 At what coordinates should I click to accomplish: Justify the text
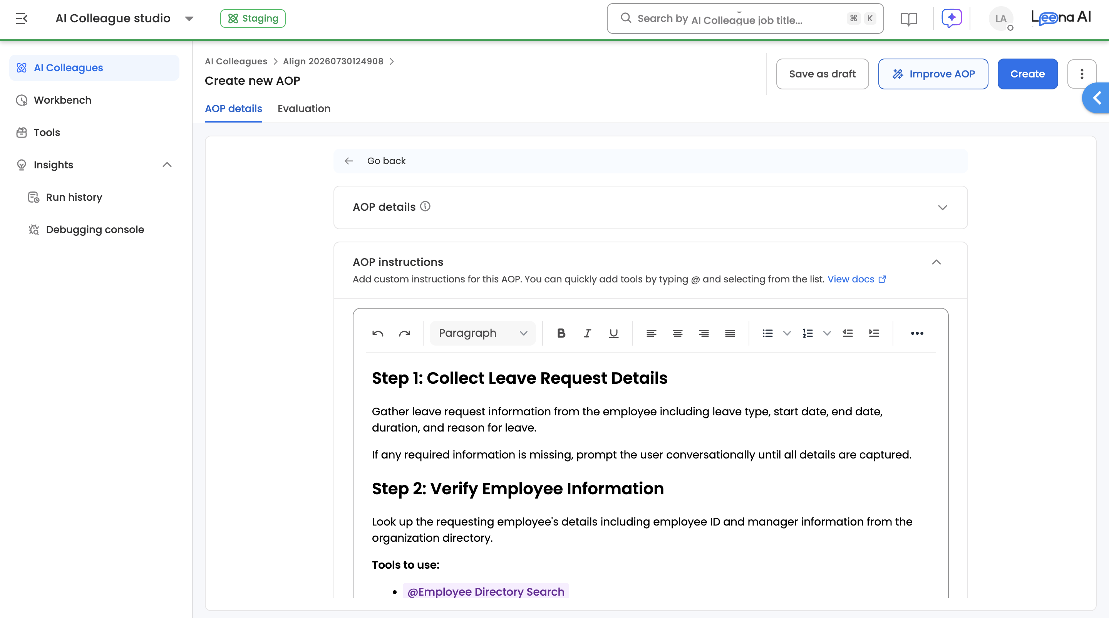[730, 333]
